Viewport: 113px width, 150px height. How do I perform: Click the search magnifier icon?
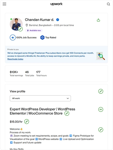pyautogui.click(x=108, y=4)
